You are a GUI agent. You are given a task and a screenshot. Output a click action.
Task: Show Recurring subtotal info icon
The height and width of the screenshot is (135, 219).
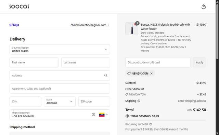(x=151, y=124)
